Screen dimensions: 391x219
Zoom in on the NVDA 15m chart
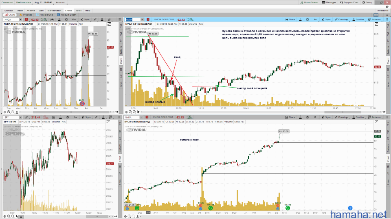(x=9, y=112)
